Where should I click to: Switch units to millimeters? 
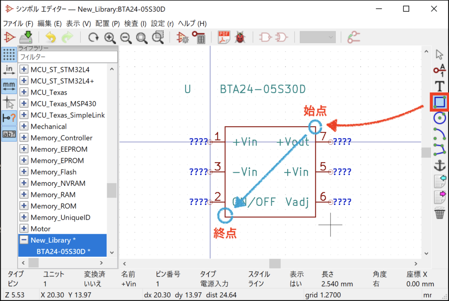pyautogui.click(x=9, y=86)
